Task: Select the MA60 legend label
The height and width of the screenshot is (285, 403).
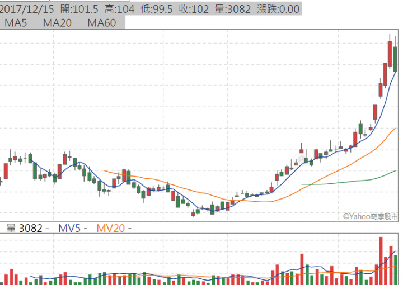Action: click(x=105, y=23)
